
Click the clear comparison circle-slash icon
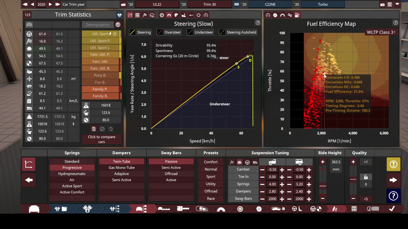(x=102, y=129)
